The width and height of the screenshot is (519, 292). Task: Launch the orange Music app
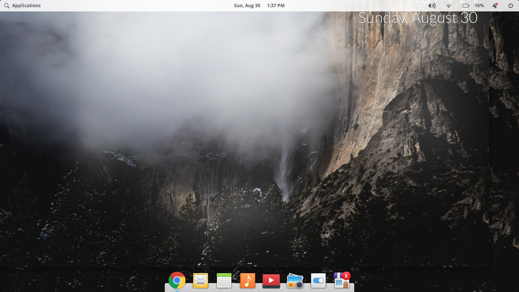248,281
